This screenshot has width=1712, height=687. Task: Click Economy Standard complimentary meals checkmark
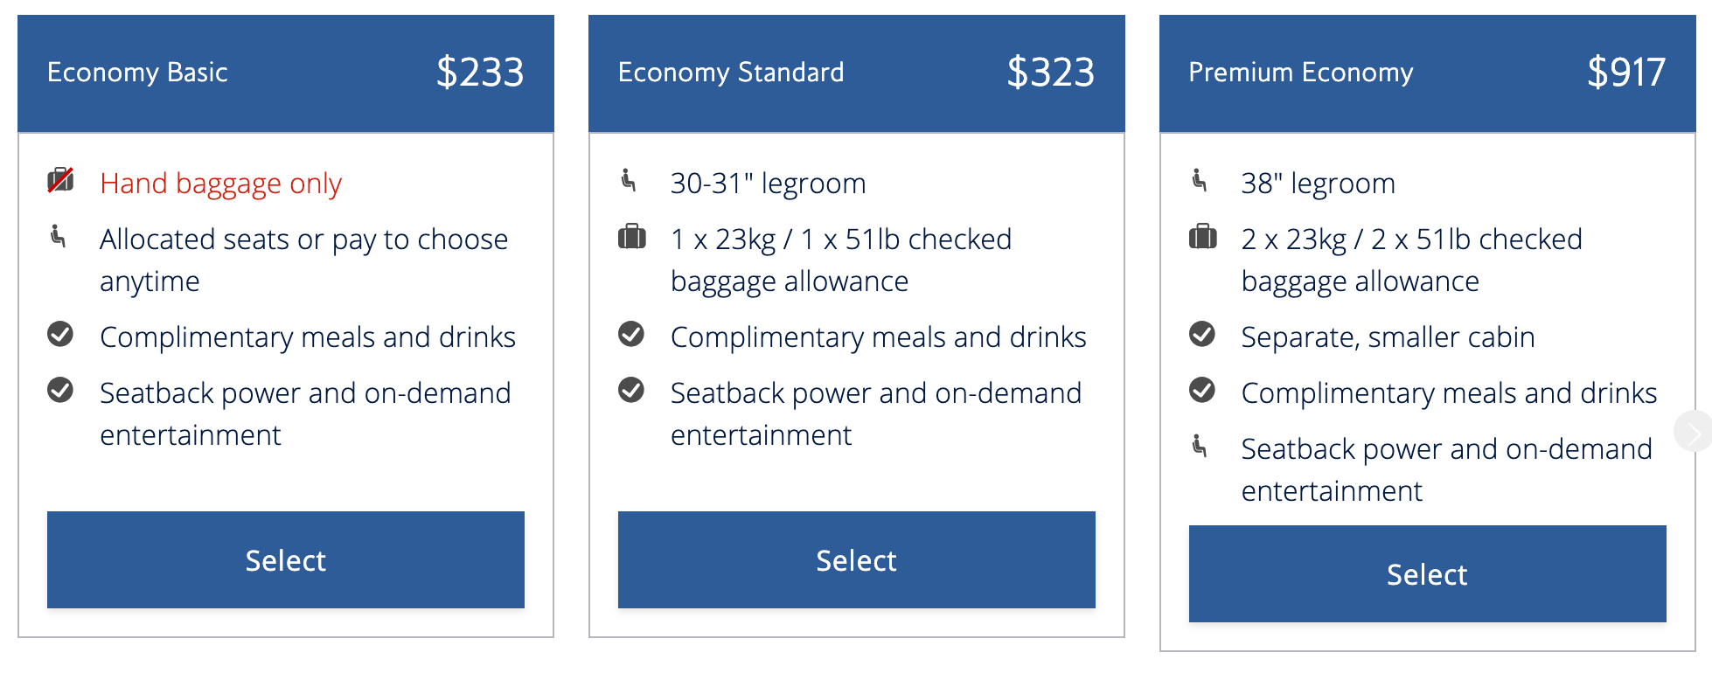631,334
